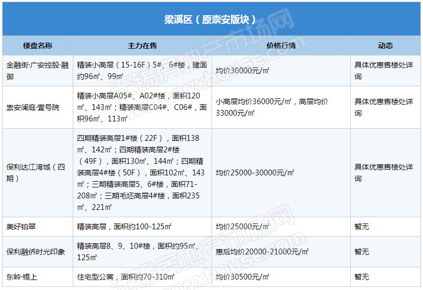Click the 均价30500元/㎡ price cell

[242, 277]
